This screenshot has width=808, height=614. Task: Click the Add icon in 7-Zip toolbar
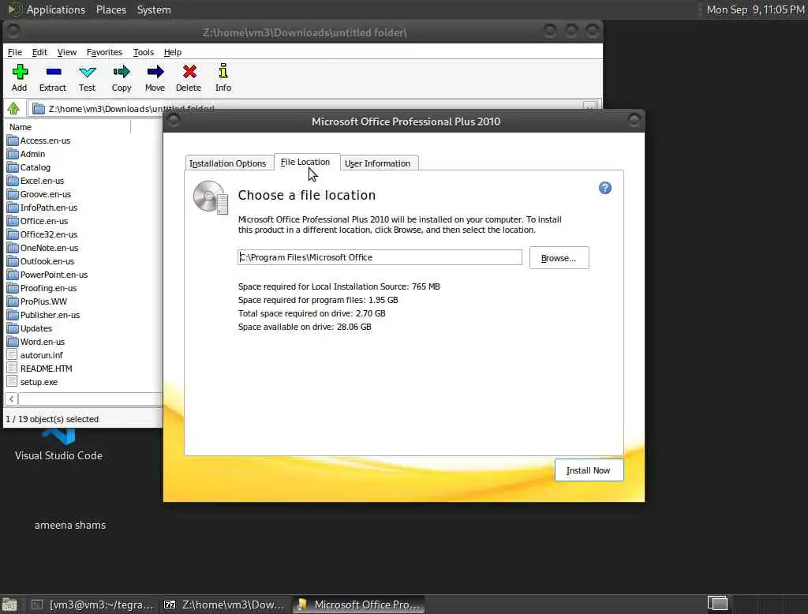20,72
